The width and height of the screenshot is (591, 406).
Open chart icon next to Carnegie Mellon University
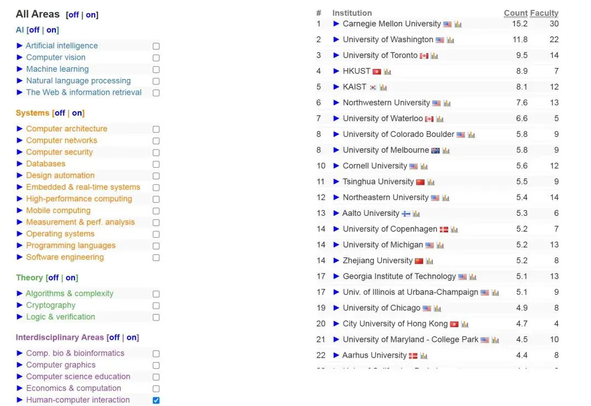pos(458,24)
